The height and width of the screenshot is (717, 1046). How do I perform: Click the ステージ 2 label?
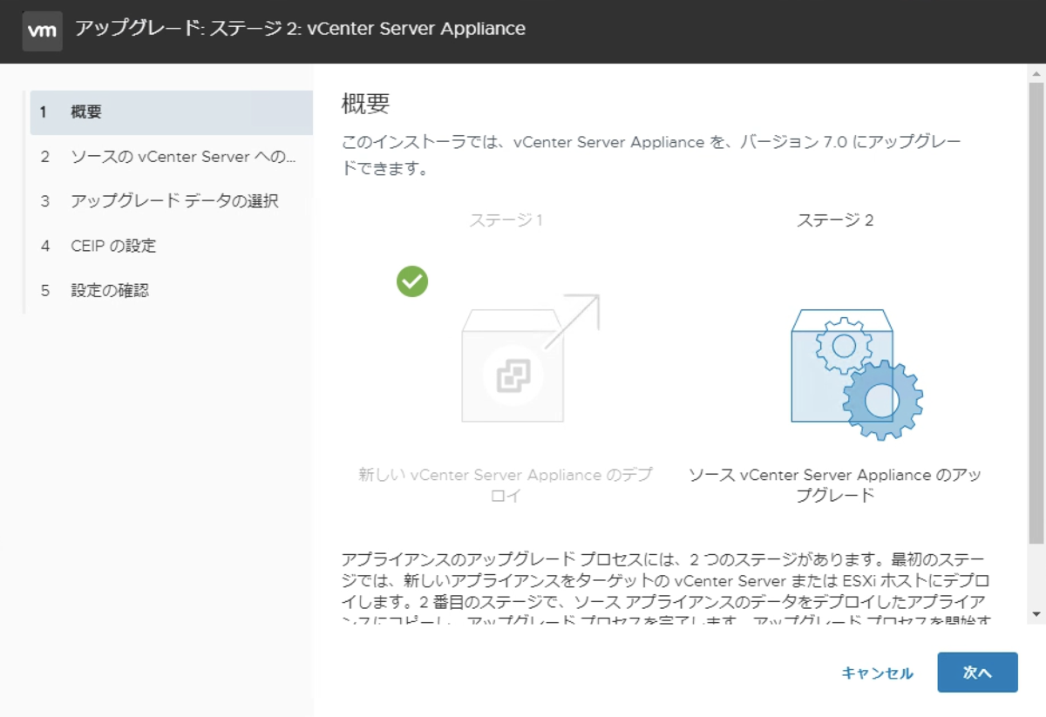pyautogui.click(x=837, y=220)
